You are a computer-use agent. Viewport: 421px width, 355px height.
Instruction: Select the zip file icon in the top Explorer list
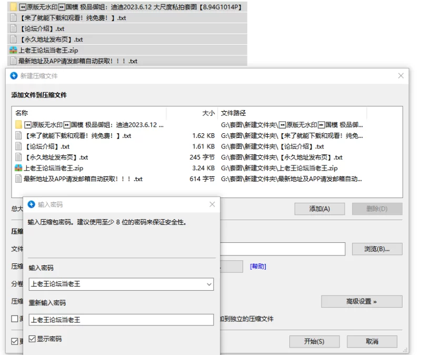click(x=13, y=51)
